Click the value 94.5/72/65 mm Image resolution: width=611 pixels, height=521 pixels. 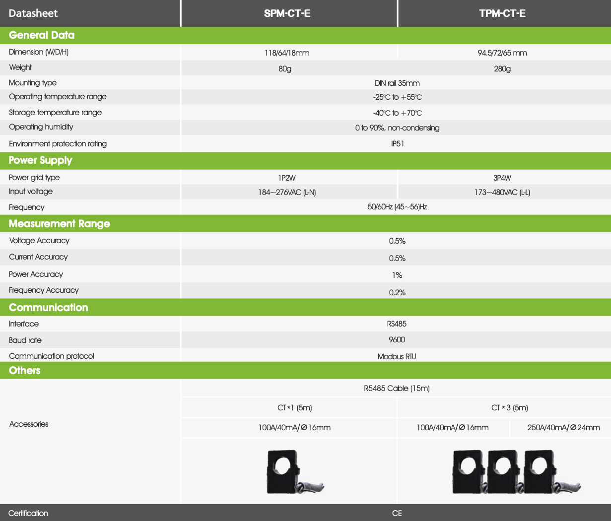(502, 53)
